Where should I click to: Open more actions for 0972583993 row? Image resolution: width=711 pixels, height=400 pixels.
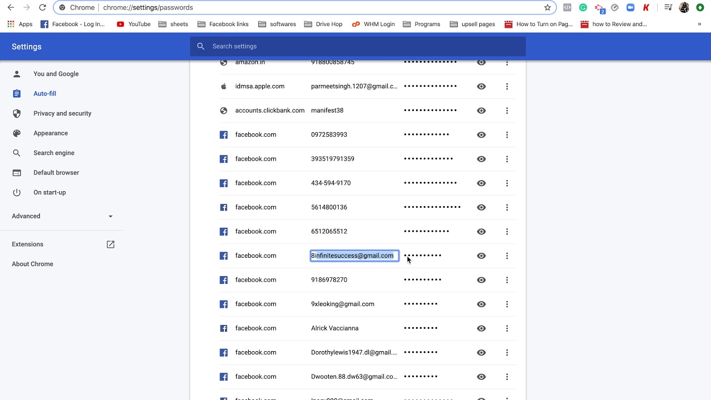tap(507, 135)
